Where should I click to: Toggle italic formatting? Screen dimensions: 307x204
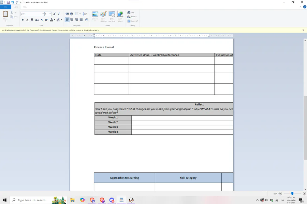pyautogui.click(x=27, y=20)
